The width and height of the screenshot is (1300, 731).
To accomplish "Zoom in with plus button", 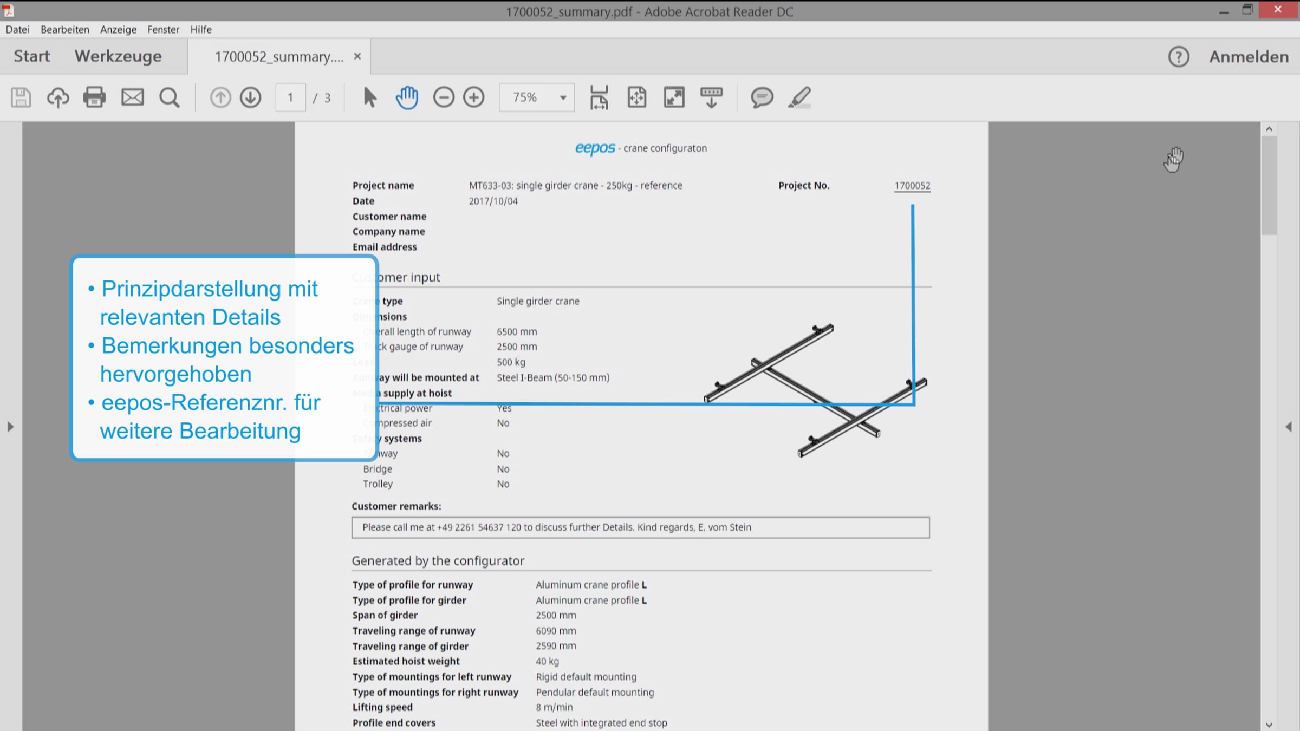I will pyautogui.click(x=474, y=97).
